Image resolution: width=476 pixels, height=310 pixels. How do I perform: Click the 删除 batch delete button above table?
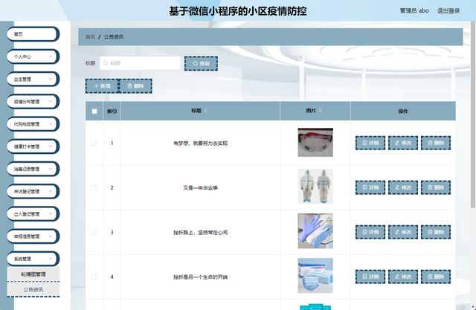tap(135, 86)
